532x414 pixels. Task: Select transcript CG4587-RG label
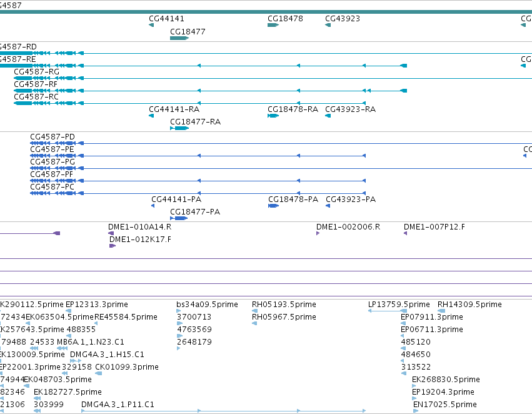(37, 72)
